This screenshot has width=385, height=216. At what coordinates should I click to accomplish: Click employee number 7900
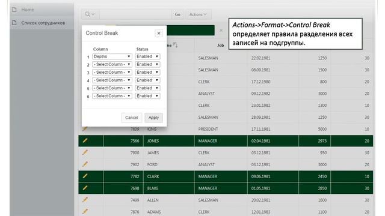(135, 153)
